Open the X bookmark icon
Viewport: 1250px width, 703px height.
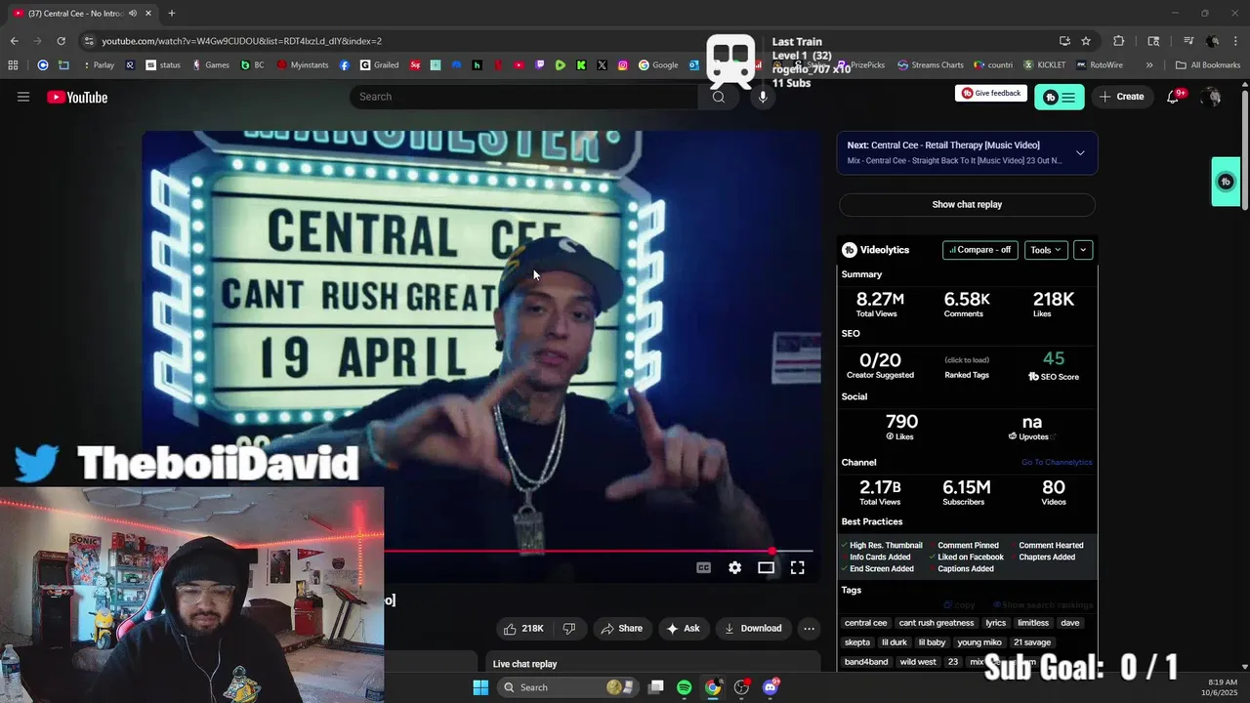(602, 65)
